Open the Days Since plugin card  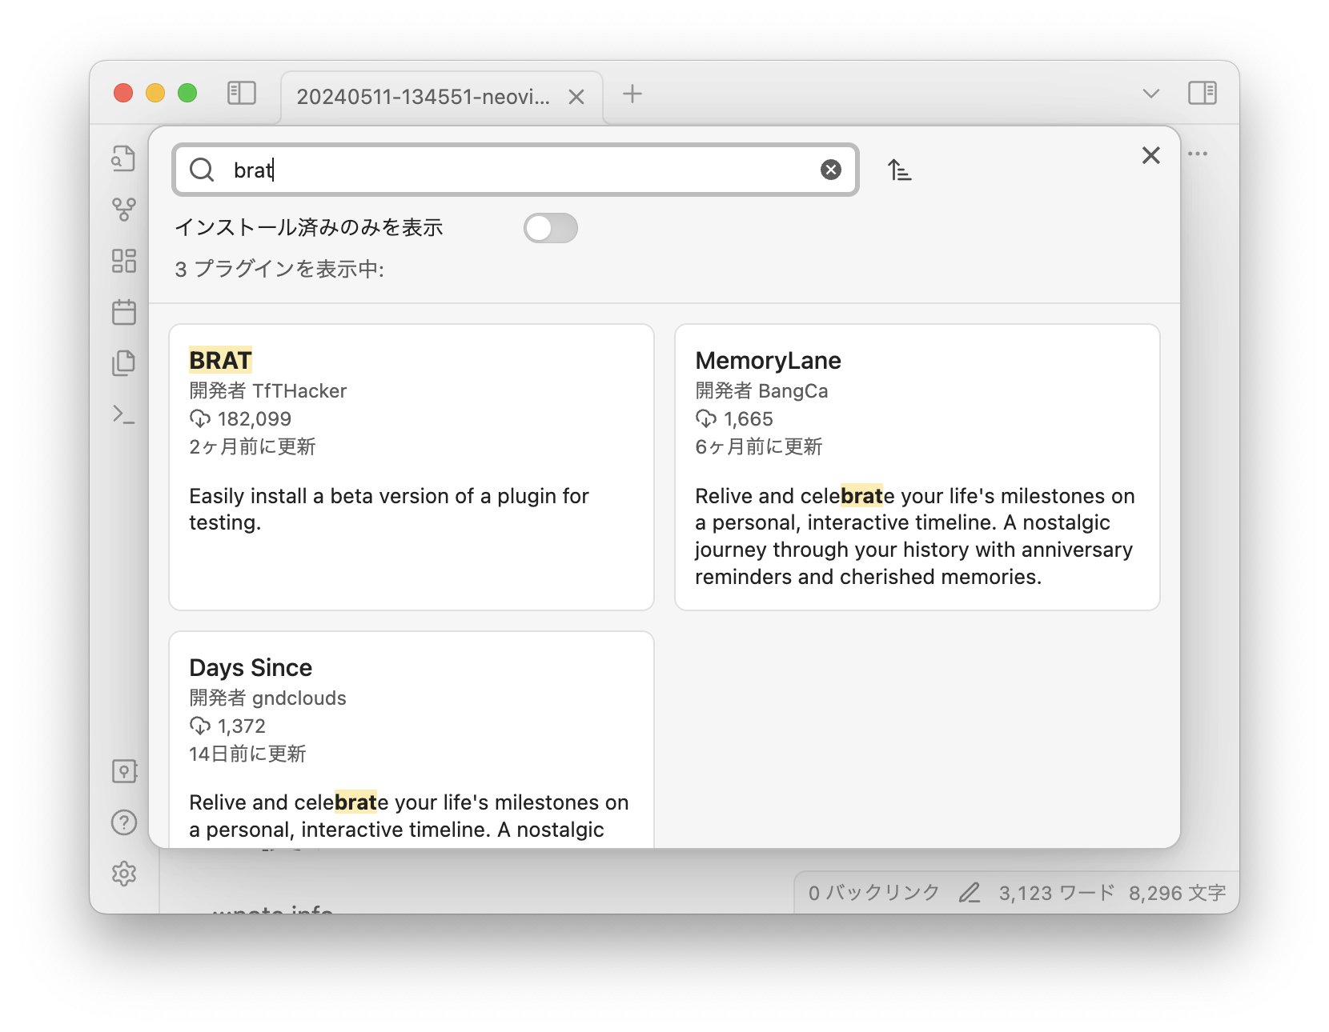tap(412, 739)
